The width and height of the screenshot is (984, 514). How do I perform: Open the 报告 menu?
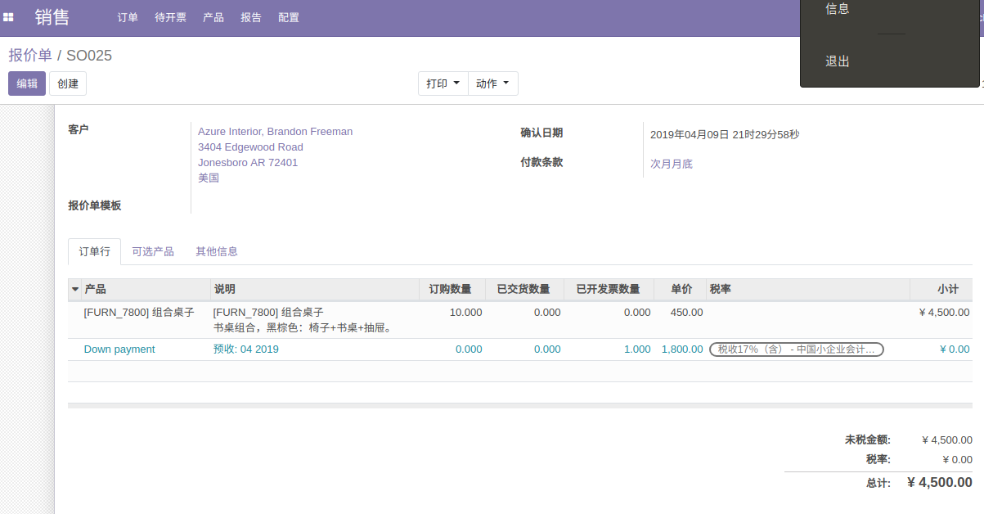pyautogui.click(x=251, y=17)
